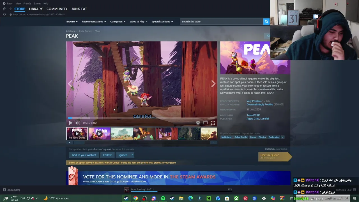359x202 pixels.
Task: Reload the store page with refresh icon
Action: 4,14
